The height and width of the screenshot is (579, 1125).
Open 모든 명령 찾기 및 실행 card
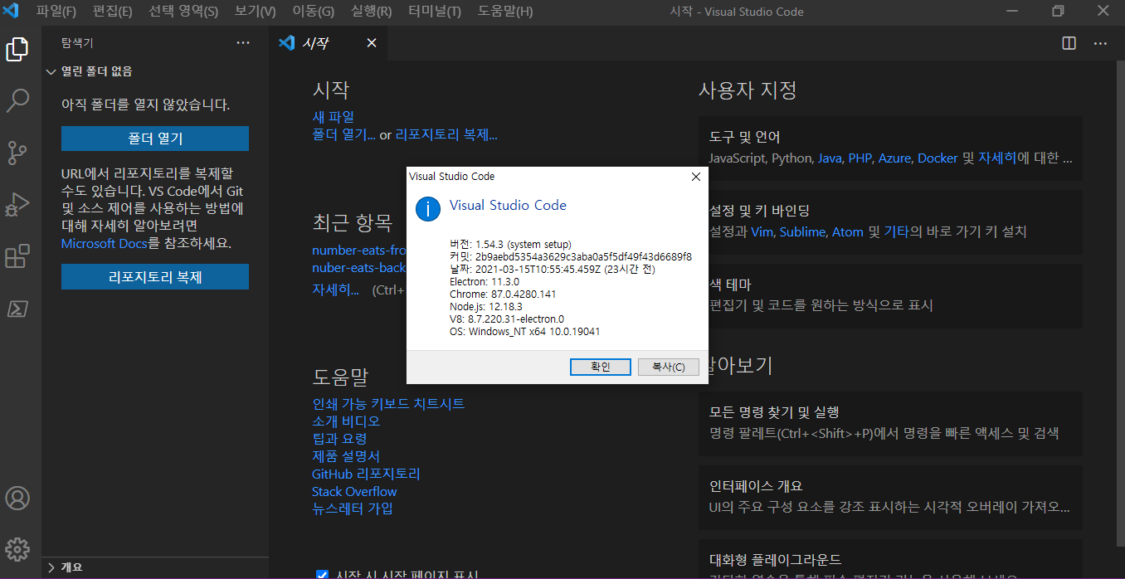890,423
